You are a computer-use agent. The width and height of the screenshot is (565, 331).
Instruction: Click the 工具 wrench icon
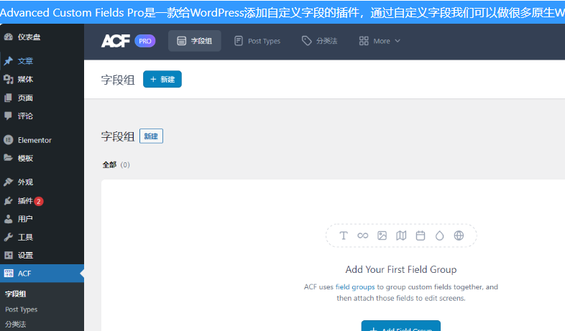pos(9,237)
